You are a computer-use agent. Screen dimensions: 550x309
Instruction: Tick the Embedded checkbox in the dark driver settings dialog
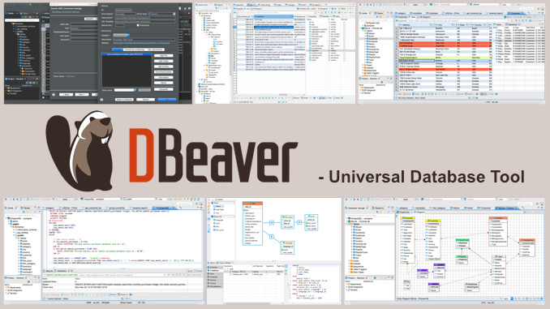(138, 25)
